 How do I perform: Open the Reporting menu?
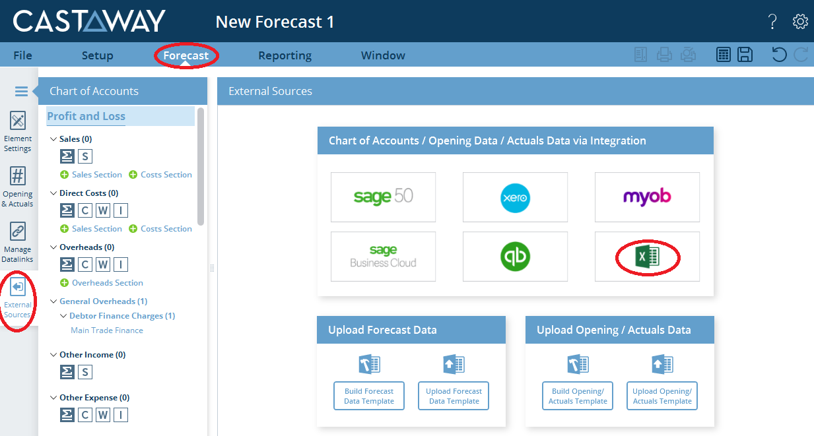click(x=285, y=55)
